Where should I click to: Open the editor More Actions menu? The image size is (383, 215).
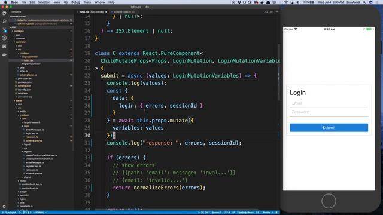[277, 12]
